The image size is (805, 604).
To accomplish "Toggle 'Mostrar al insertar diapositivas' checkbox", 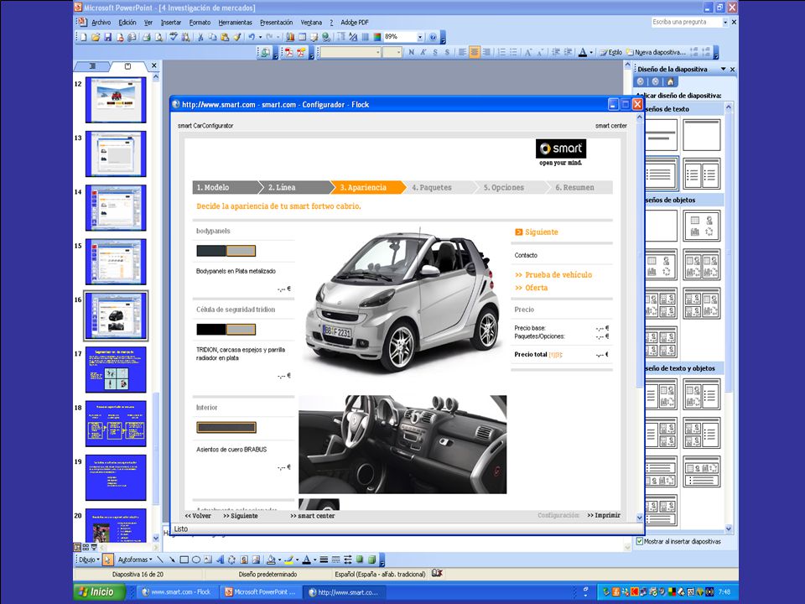I will click(x=640, y=541).
